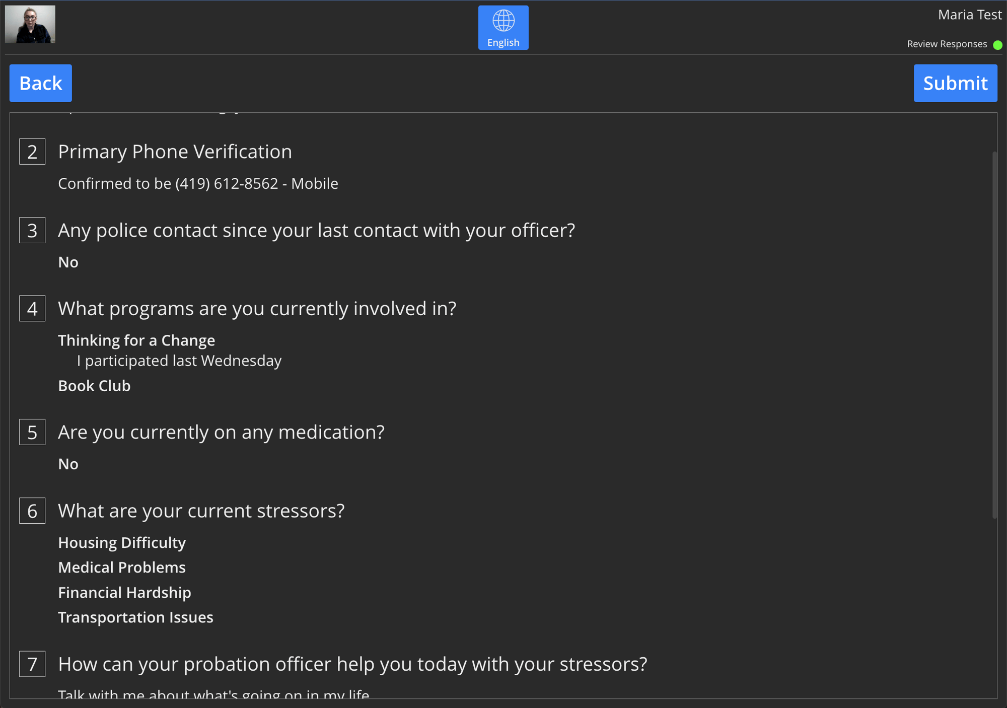The image size is (1007, 708).
Task: Click the confirmed phone number response
Action: [198, 183]
